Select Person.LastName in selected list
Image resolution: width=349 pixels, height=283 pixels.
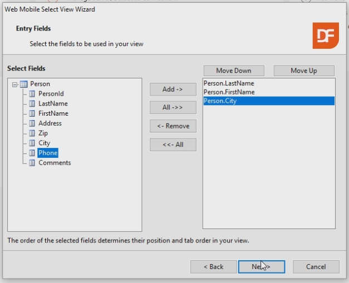coord(229,83)
